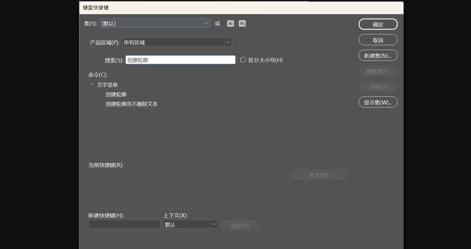
Task: Toggle the 区分大小写 checkbox
Action: pos(243,60)
